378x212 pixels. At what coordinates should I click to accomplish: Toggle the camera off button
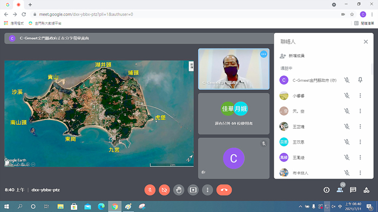click(x=164, y=190)
